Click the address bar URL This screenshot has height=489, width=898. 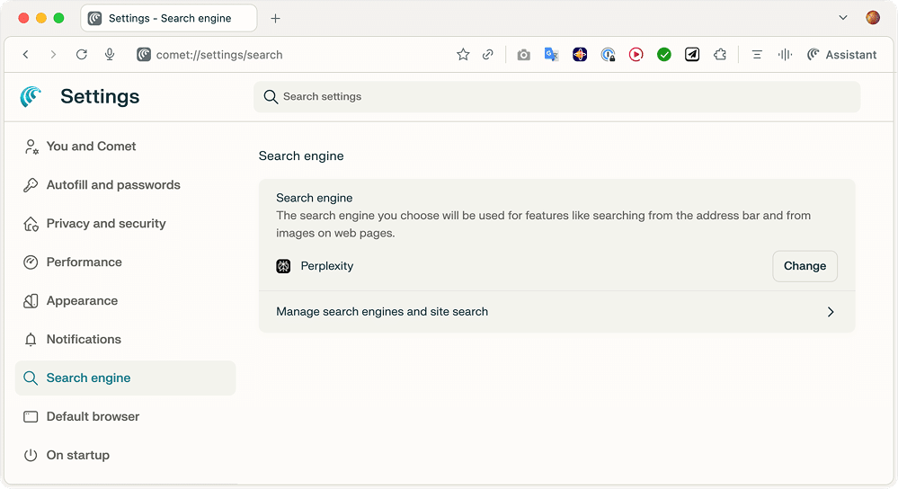point(219,55)
